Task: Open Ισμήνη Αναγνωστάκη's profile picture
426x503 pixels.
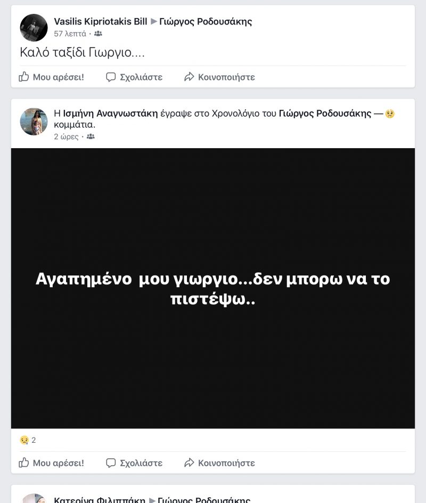Action: 34,121
